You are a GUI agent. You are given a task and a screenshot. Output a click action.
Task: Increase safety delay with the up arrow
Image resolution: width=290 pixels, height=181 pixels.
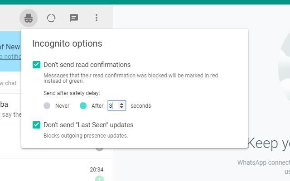coord(121,104)
